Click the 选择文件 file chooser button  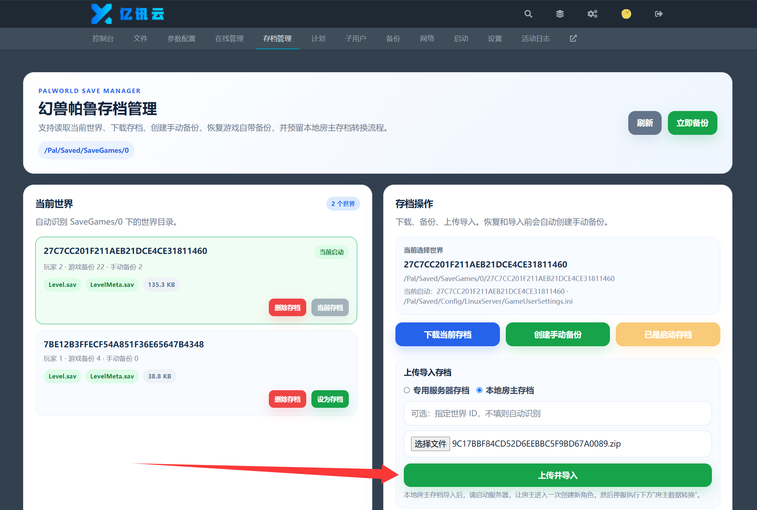[x=430, y=444]
